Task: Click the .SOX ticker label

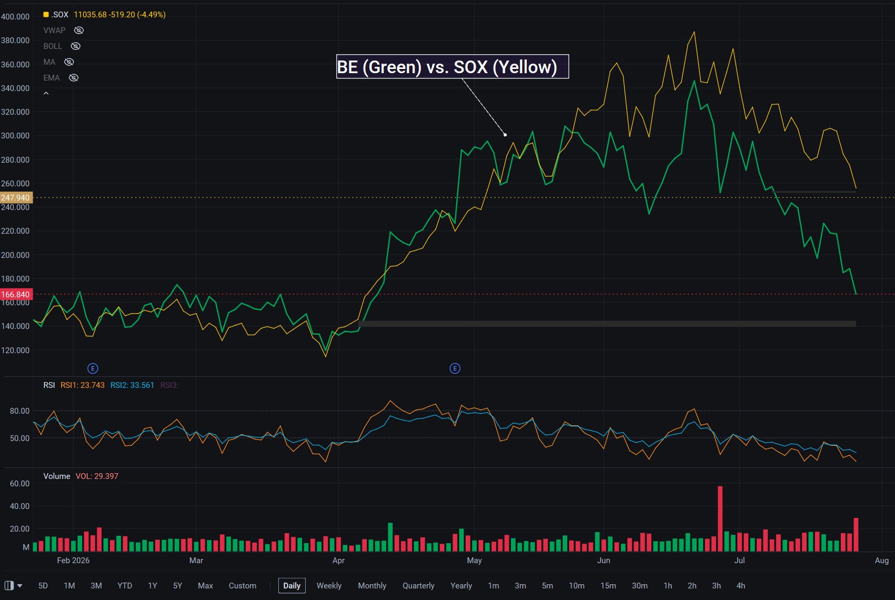Action: click(60, 15)
